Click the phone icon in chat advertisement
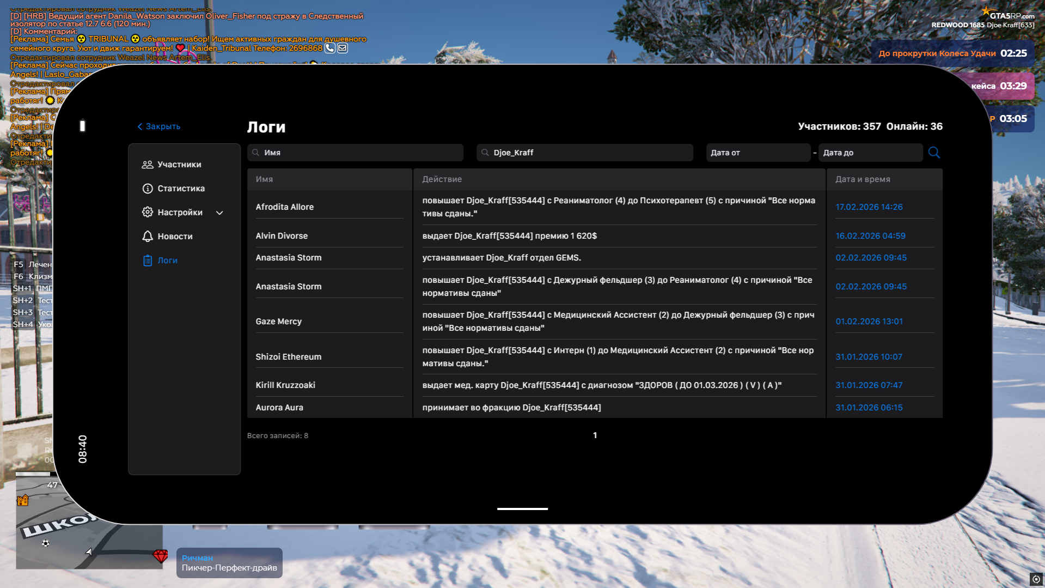 point(330,48)
